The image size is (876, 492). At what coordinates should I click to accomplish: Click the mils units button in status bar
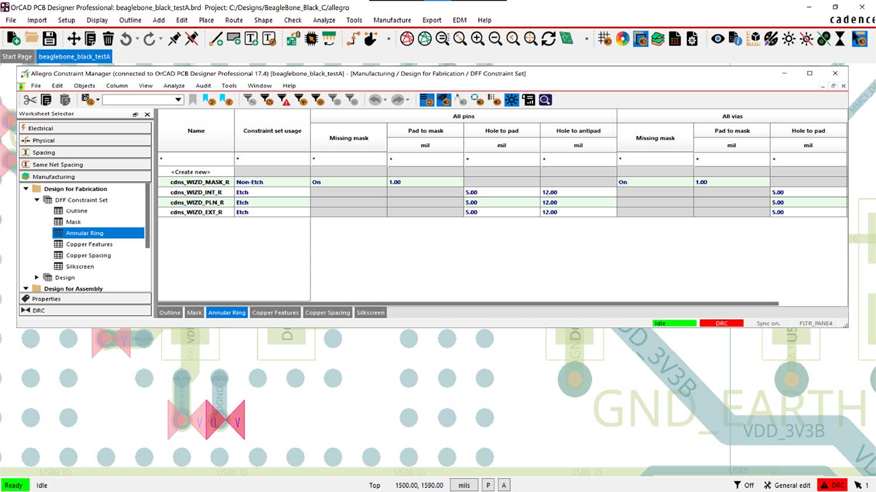coord(464,485)
